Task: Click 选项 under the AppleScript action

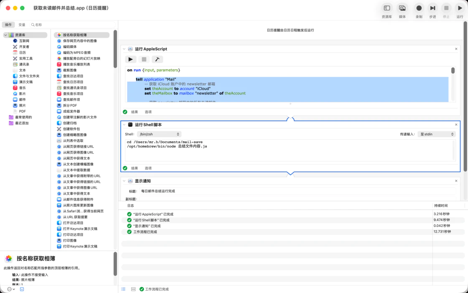Action: click(x=148, y=112)
